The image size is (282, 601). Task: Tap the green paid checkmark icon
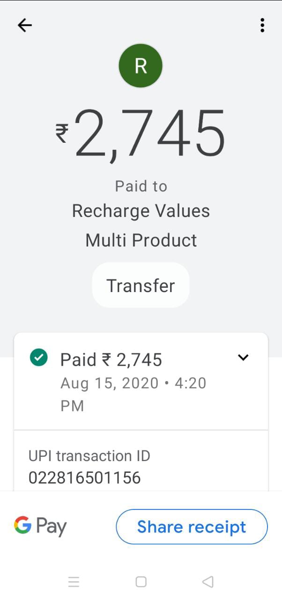(38, 358)
